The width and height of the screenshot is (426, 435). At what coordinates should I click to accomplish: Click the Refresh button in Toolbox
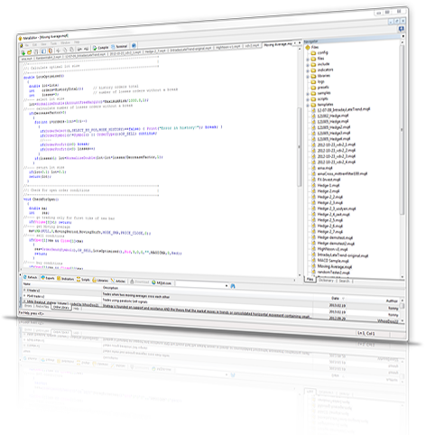(30, 277)
